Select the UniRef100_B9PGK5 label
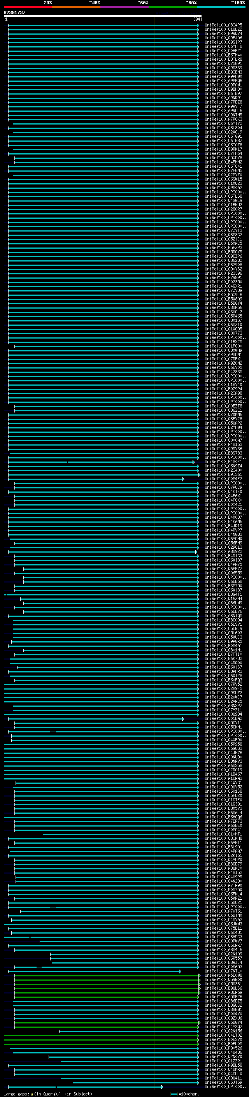 (x=223, y=641)
